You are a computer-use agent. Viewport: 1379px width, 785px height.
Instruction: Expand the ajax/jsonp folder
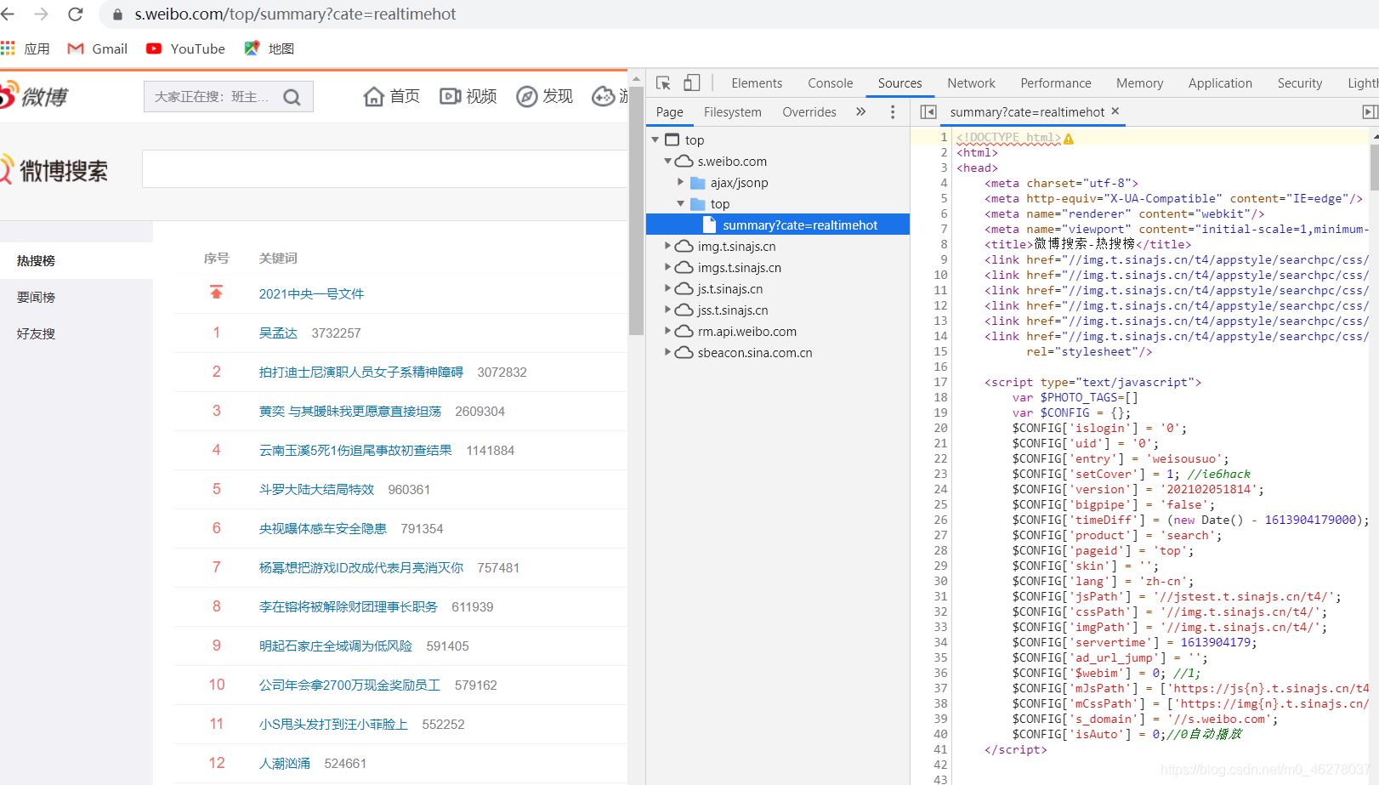tap(681, 182)
